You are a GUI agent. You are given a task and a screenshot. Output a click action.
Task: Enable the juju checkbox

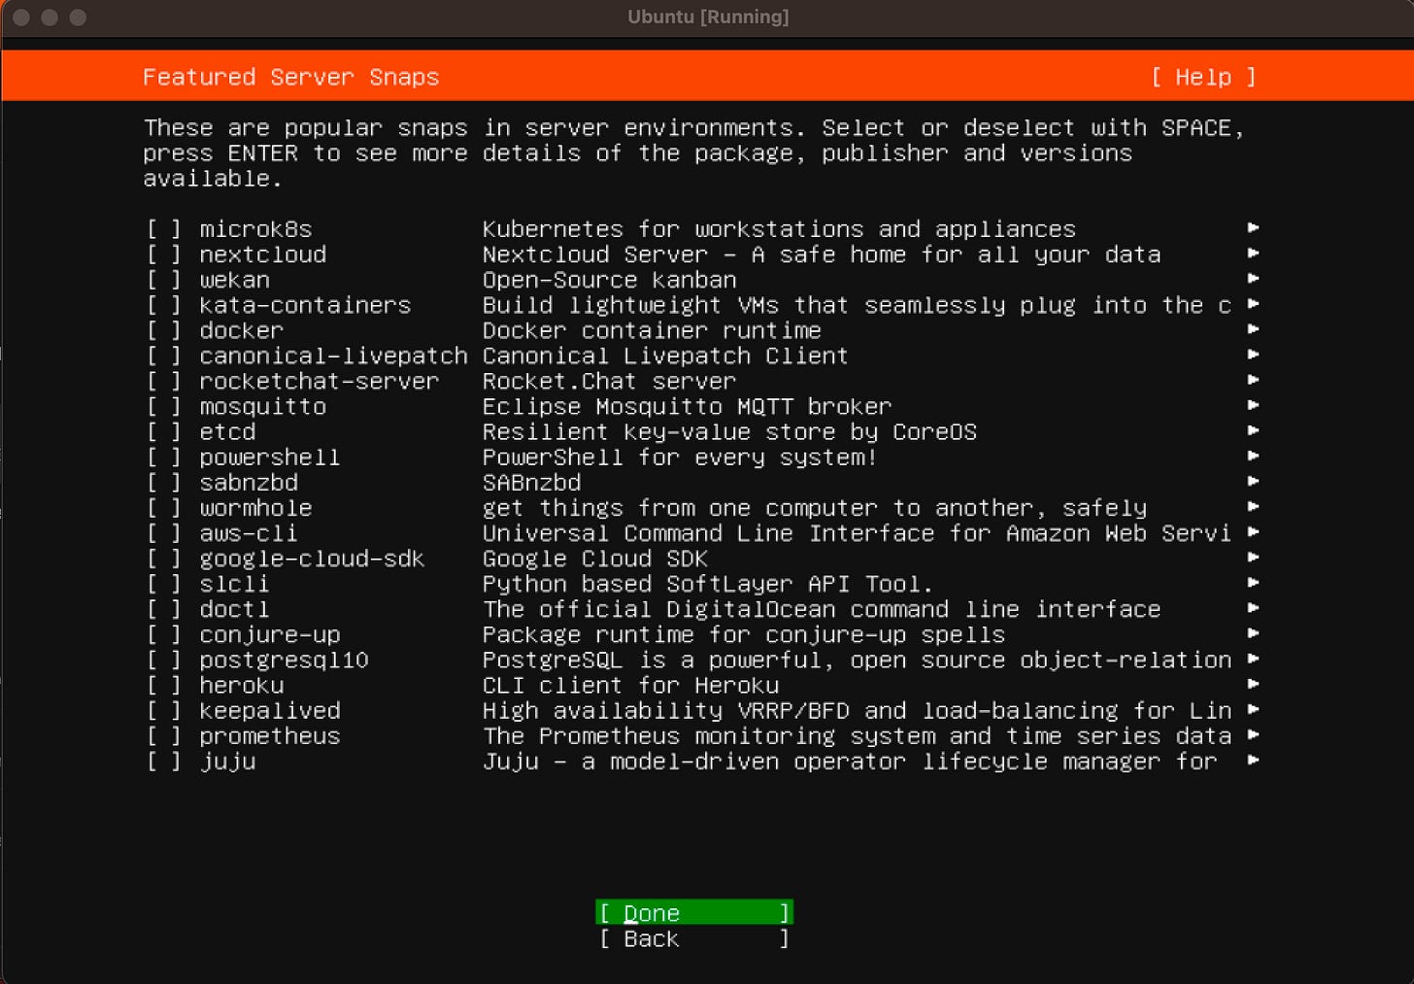164,761
